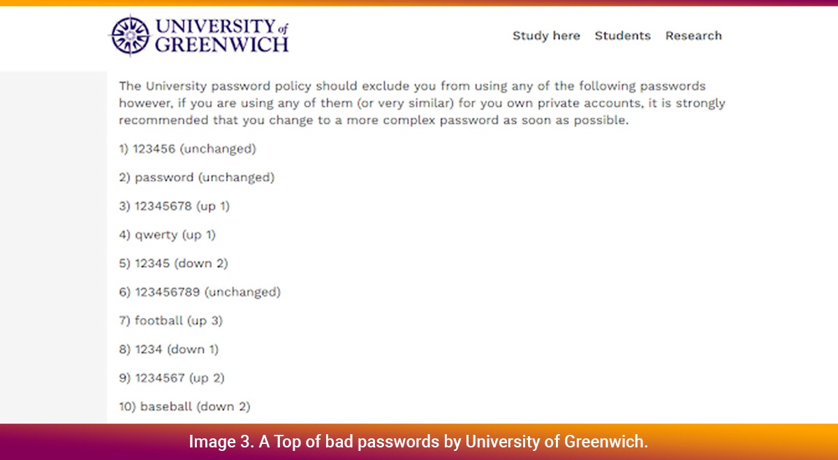Go to the Research section
Image resolution: width=838 pixels, height=460 pixels.
tap(693, 36)
